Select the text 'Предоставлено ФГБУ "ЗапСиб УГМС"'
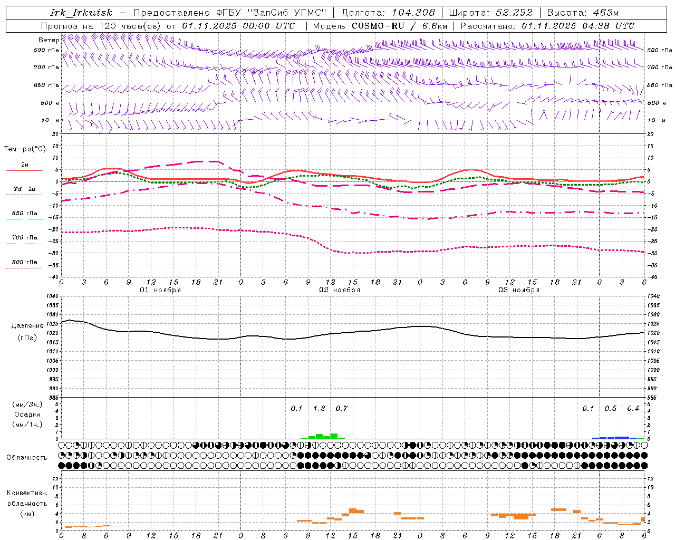 230,13
